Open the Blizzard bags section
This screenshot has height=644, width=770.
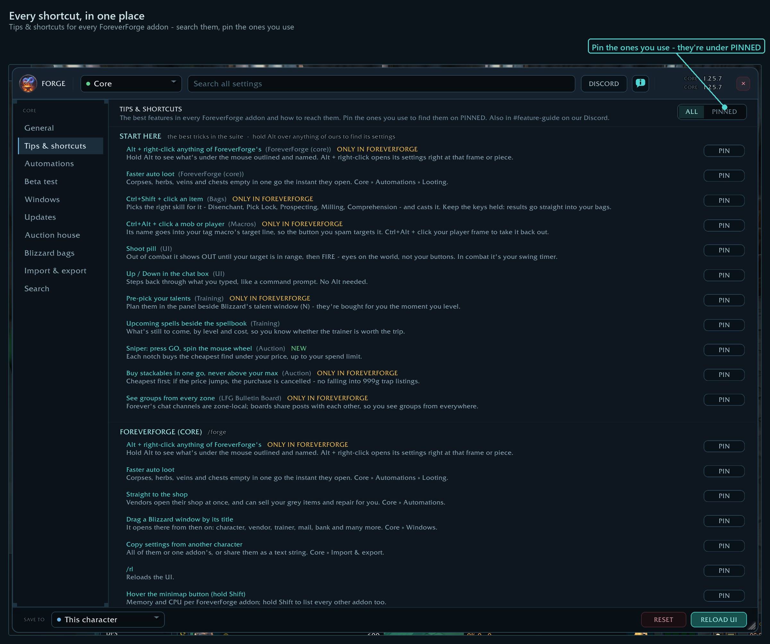pyautogui.click(x=61, y=253)
